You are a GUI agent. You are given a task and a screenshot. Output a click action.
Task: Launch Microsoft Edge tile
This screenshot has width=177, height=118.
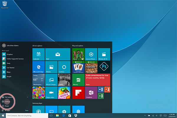tap(38, 67)
